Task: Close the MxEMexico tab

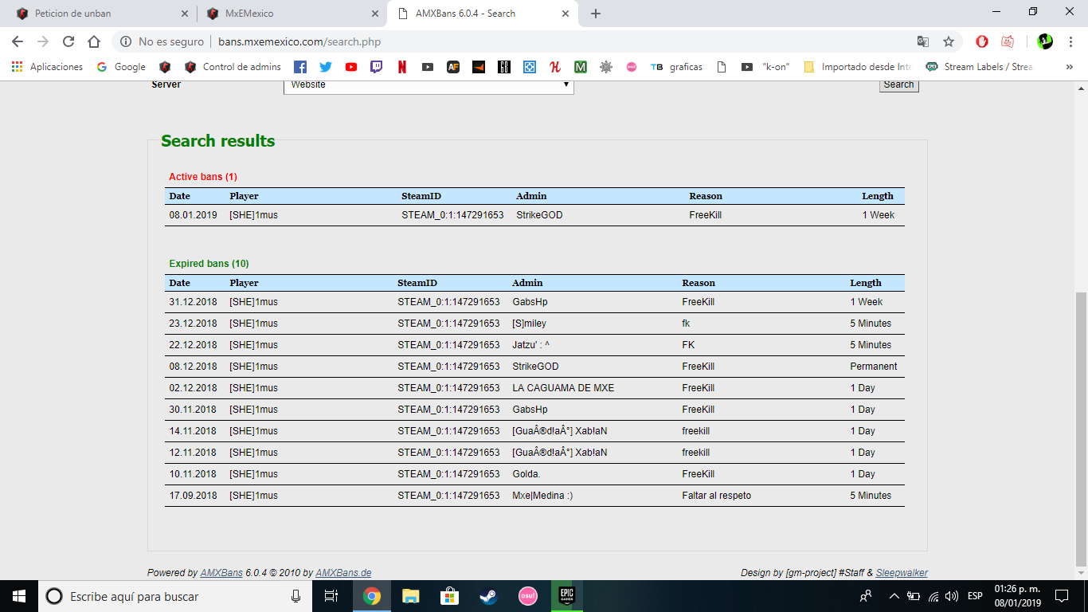Action: [375, 14]
